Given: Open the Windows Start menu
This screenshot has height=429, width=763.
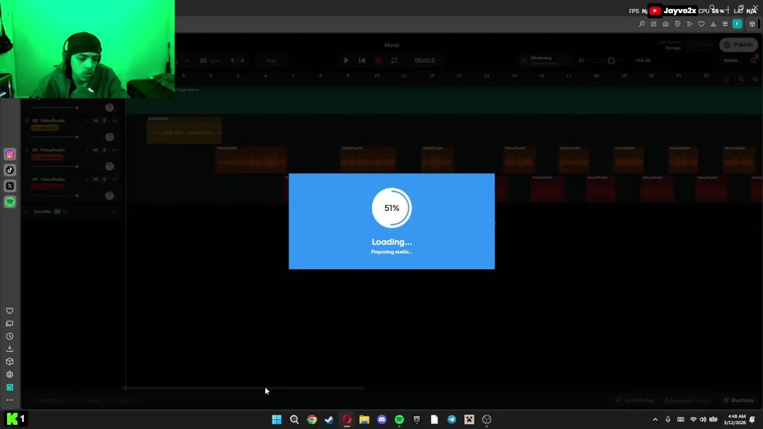Looking at the screenshot, I should point(277,419).
